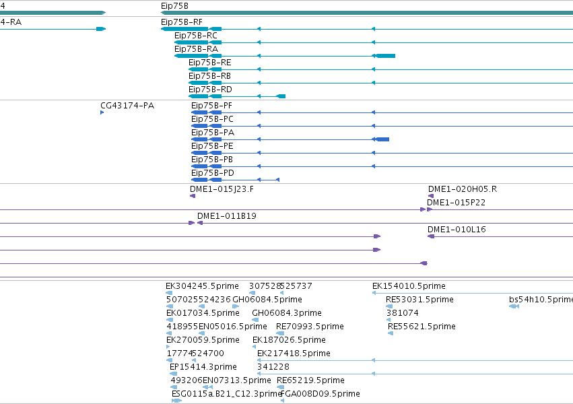The width and height of the screenshot is (573, 404).
Task: Select the Eip75B-PA protein label
Action: pyautogui.click(x=213, y=133)
